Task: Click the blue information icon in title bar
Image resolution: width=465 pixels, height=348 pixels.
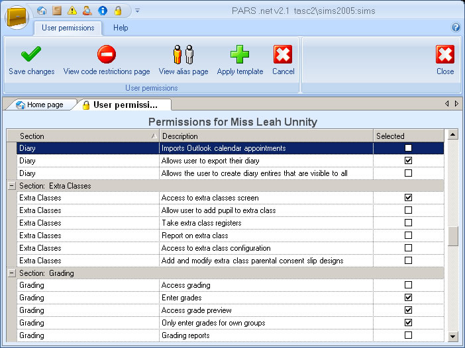Action: (102, 11)
